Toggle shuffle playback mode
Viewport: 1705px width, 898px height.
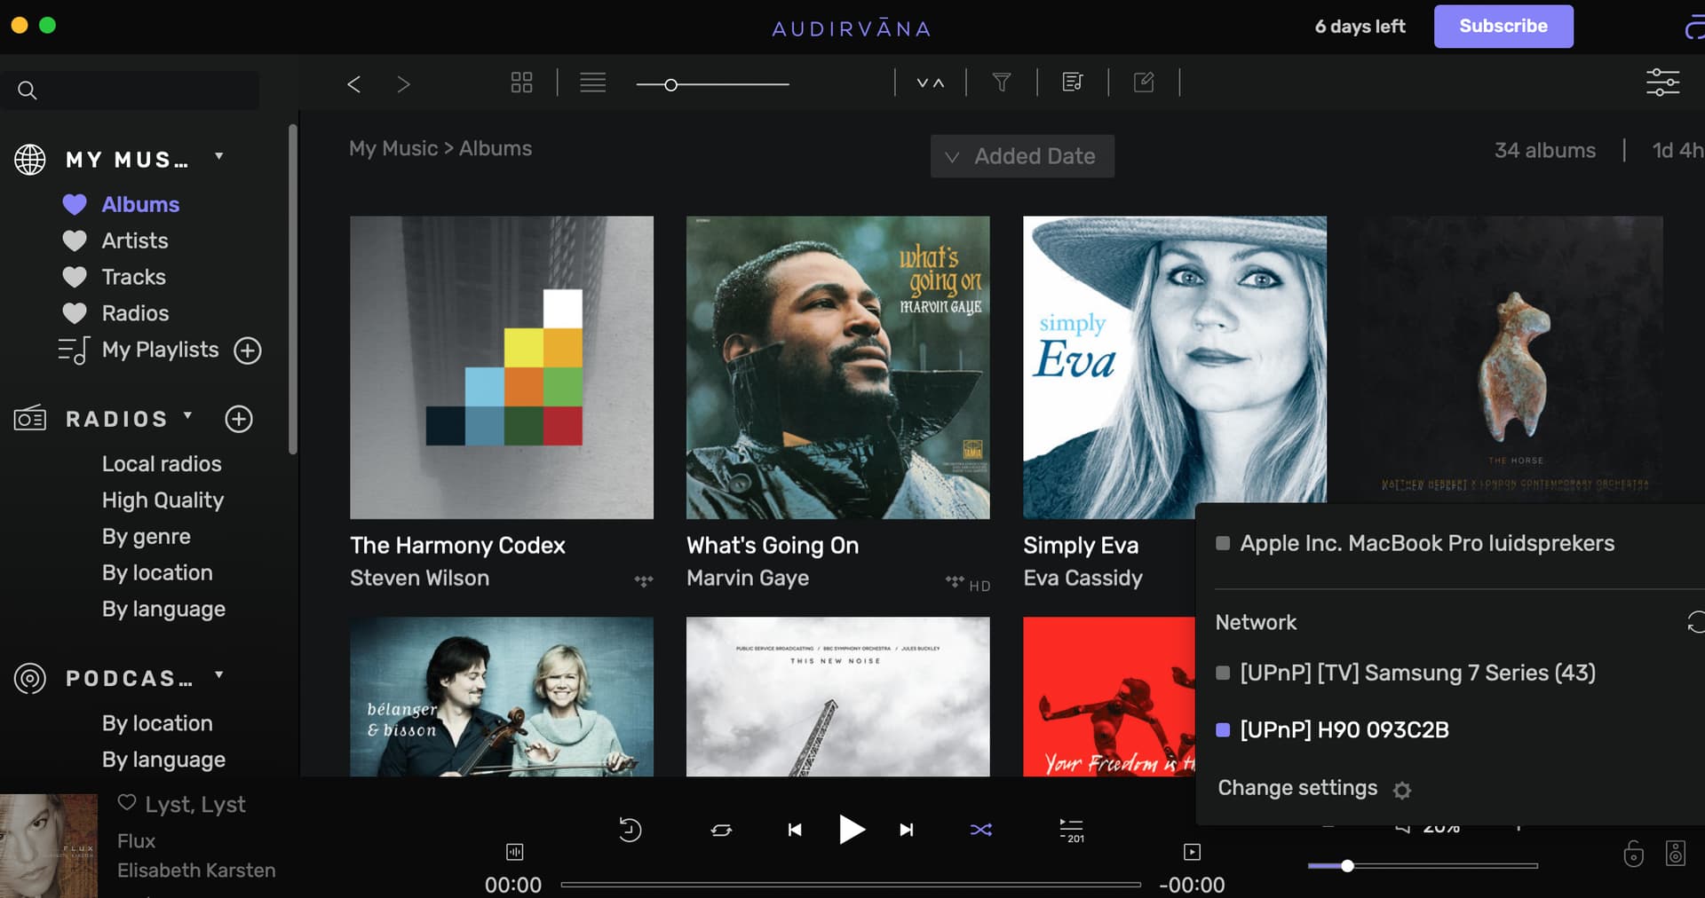pyautogui.click(x=980, y=830)
